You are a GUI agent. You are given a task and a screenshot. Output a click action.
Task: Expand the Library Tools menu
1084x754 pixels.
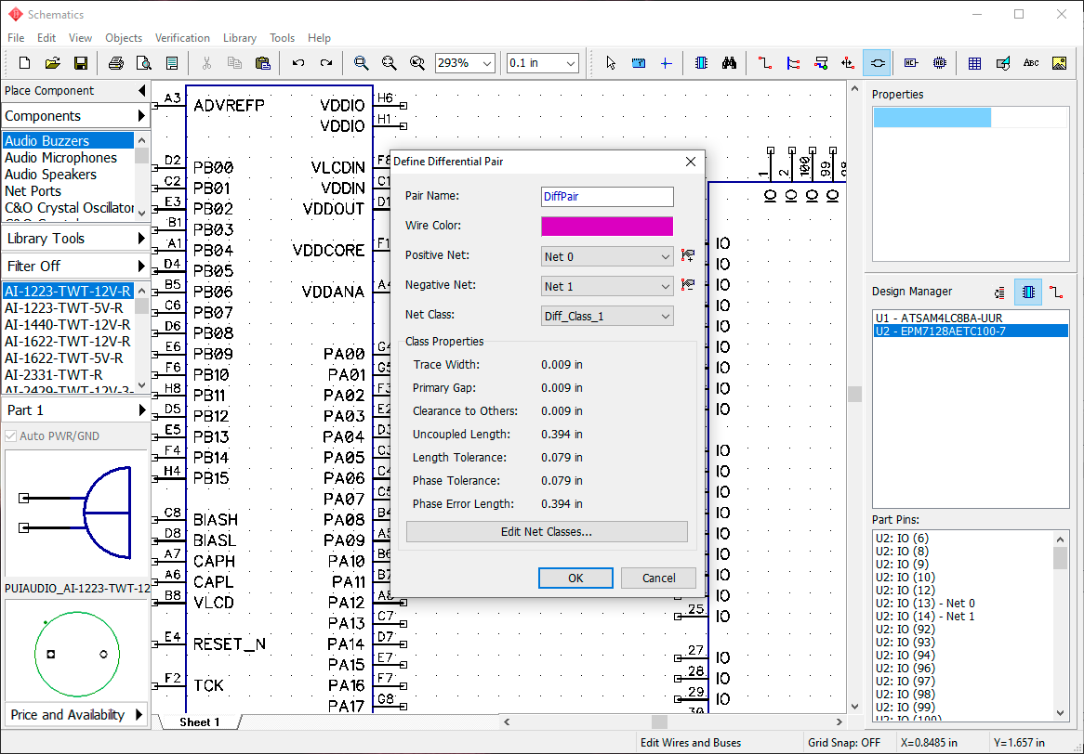[x=75, y=239]
